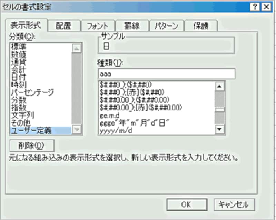
Task: Open the フォント tab
Action: [98, 26]
